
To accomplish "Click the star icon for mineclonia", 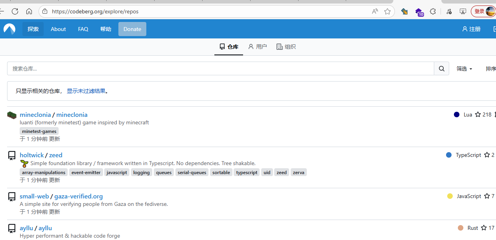I will [478, 115].
